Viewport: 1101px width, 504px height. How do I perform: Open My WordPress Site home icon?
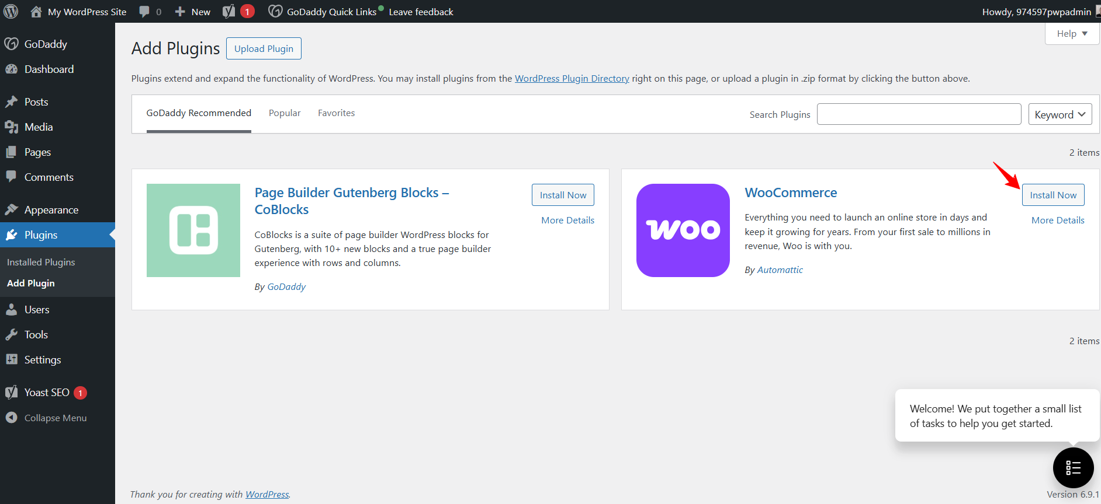coord(36,12)
